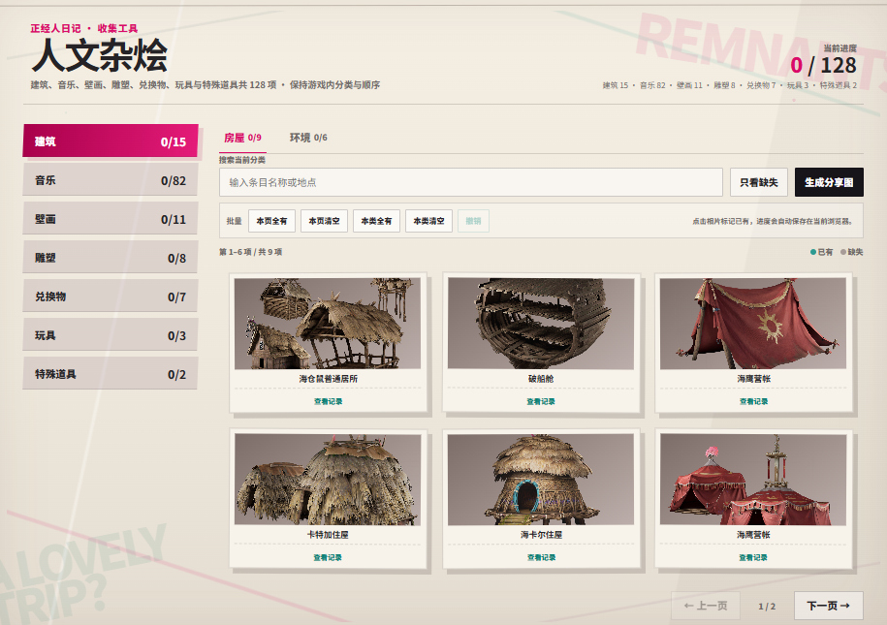Select the single red sun-emblem tent photo

pyautogui.click(x=753, y=324)
